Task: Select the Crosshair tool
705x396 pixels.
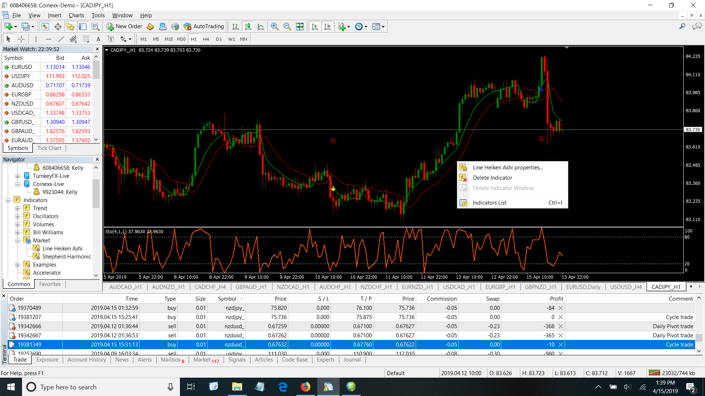Action: click(21, 39)
